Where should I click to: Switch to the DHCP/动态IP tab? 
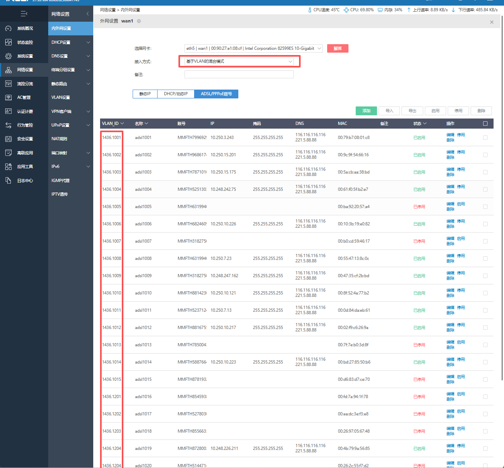176,94
